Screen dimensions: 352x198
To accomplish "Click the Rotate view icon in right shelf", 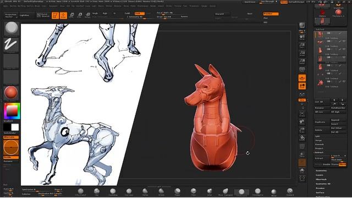I will 302,138.
